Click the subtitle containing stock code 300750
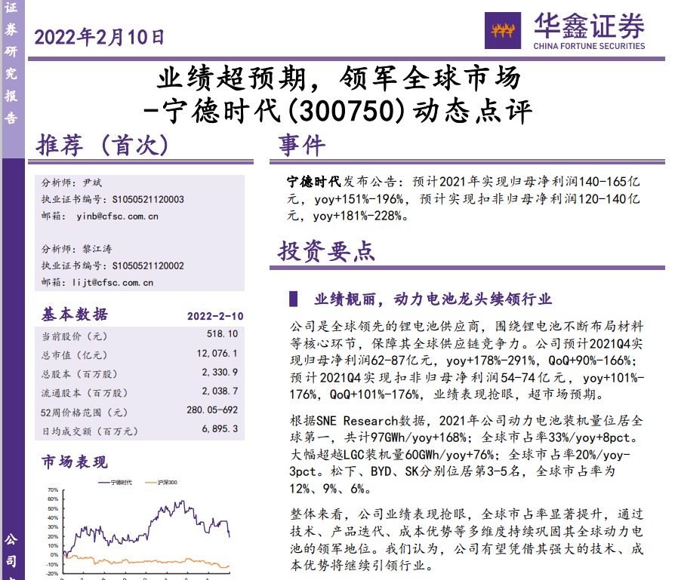 click(x=338, y=112)
